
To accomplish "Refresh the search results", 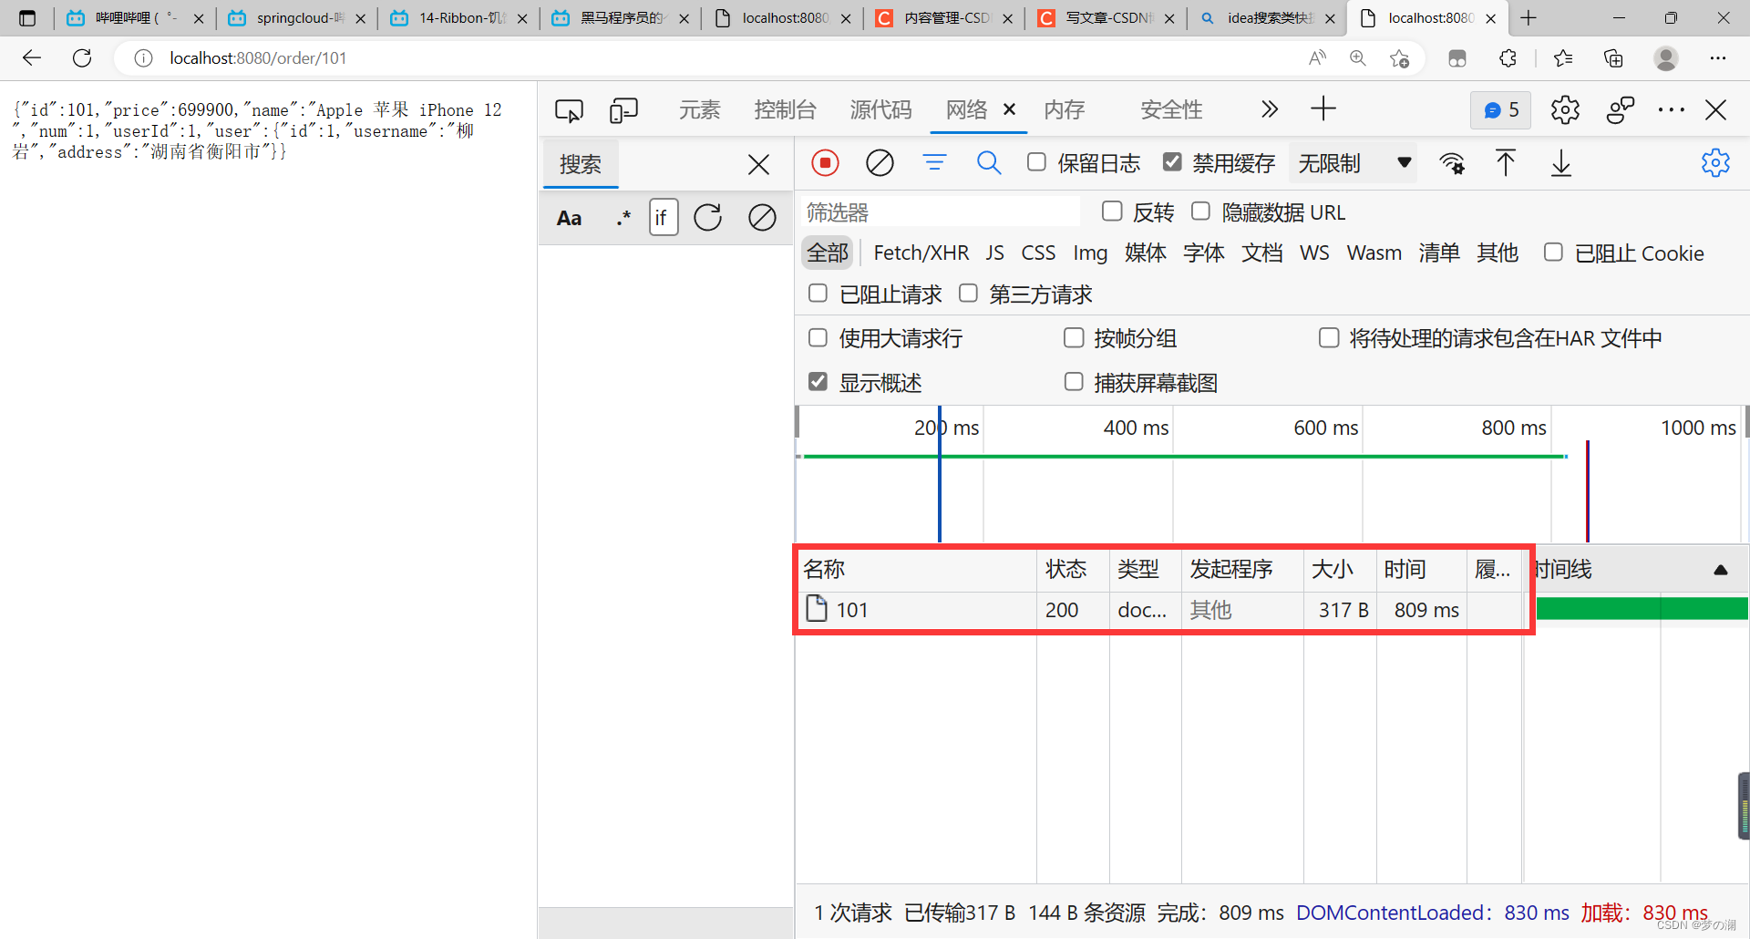I will [x=707, y=218].
